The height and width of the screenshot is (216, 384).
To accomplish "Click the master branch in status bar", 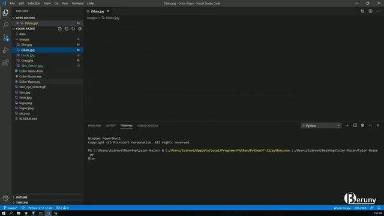I will pyautogui.click(x=10, y=208).
